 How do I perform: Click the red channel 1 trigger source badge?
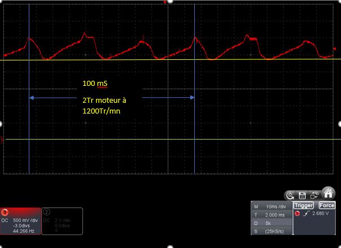click(x=297, y=214)
